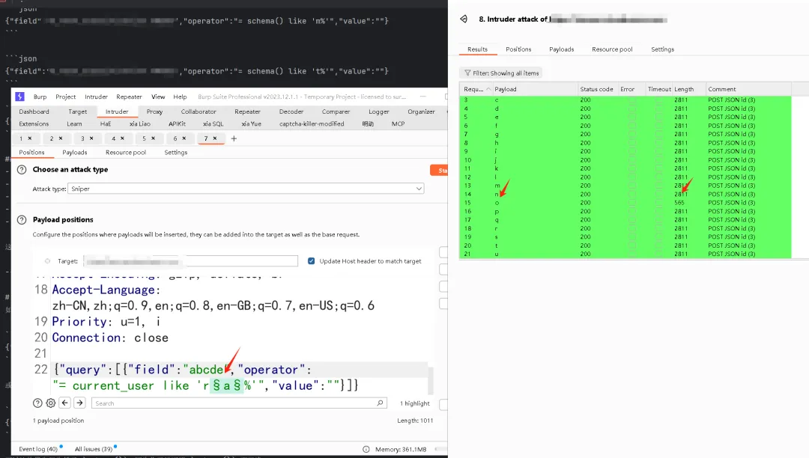This screenshot has height=458, width=809.
Task: Add a new Intruder tab with plus
Action: [x=234, y=138]
